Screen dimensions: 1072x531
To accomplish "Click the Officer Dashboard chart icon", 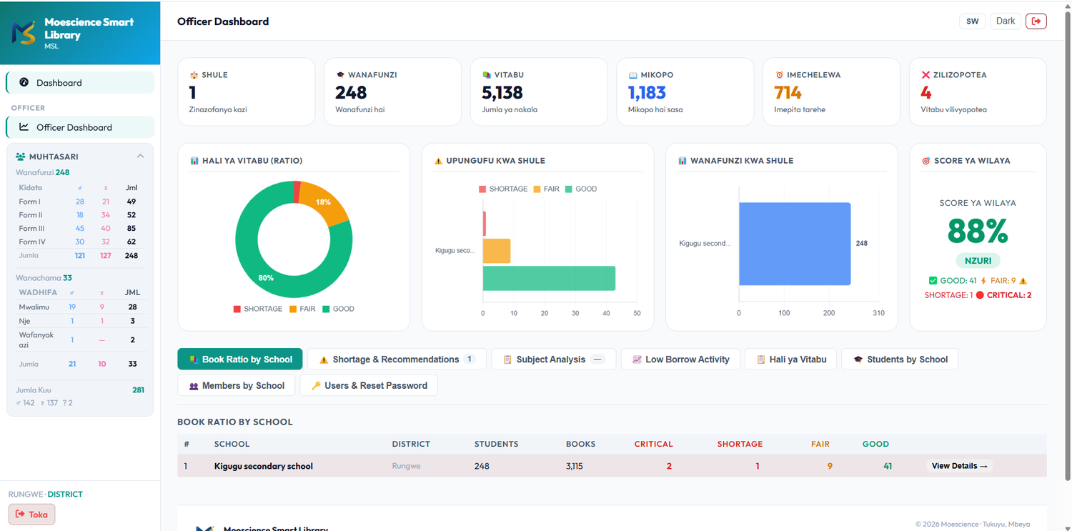I will [x=24, y=127].
